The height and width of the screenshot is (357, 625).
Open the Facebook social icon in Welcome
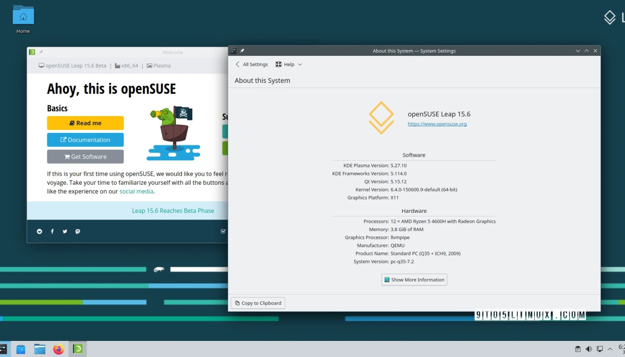tap(52, 231)
